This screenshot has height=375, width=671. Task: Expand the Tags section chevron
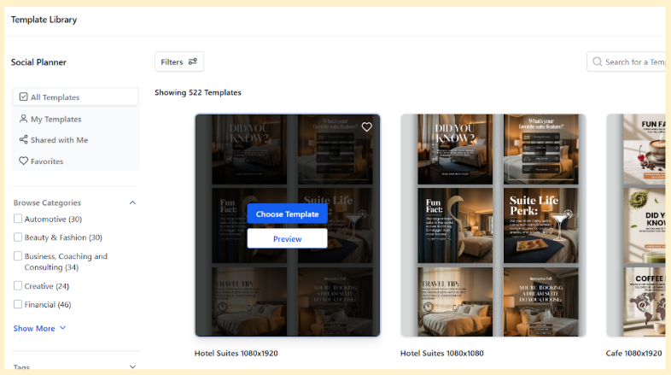[x=132, y=366]
